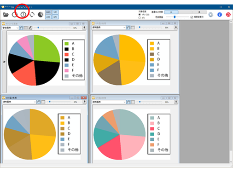Select the pen tool in the top-left pane
The height and width of the screenshot is (172, 233).
(x=30, y=28)
